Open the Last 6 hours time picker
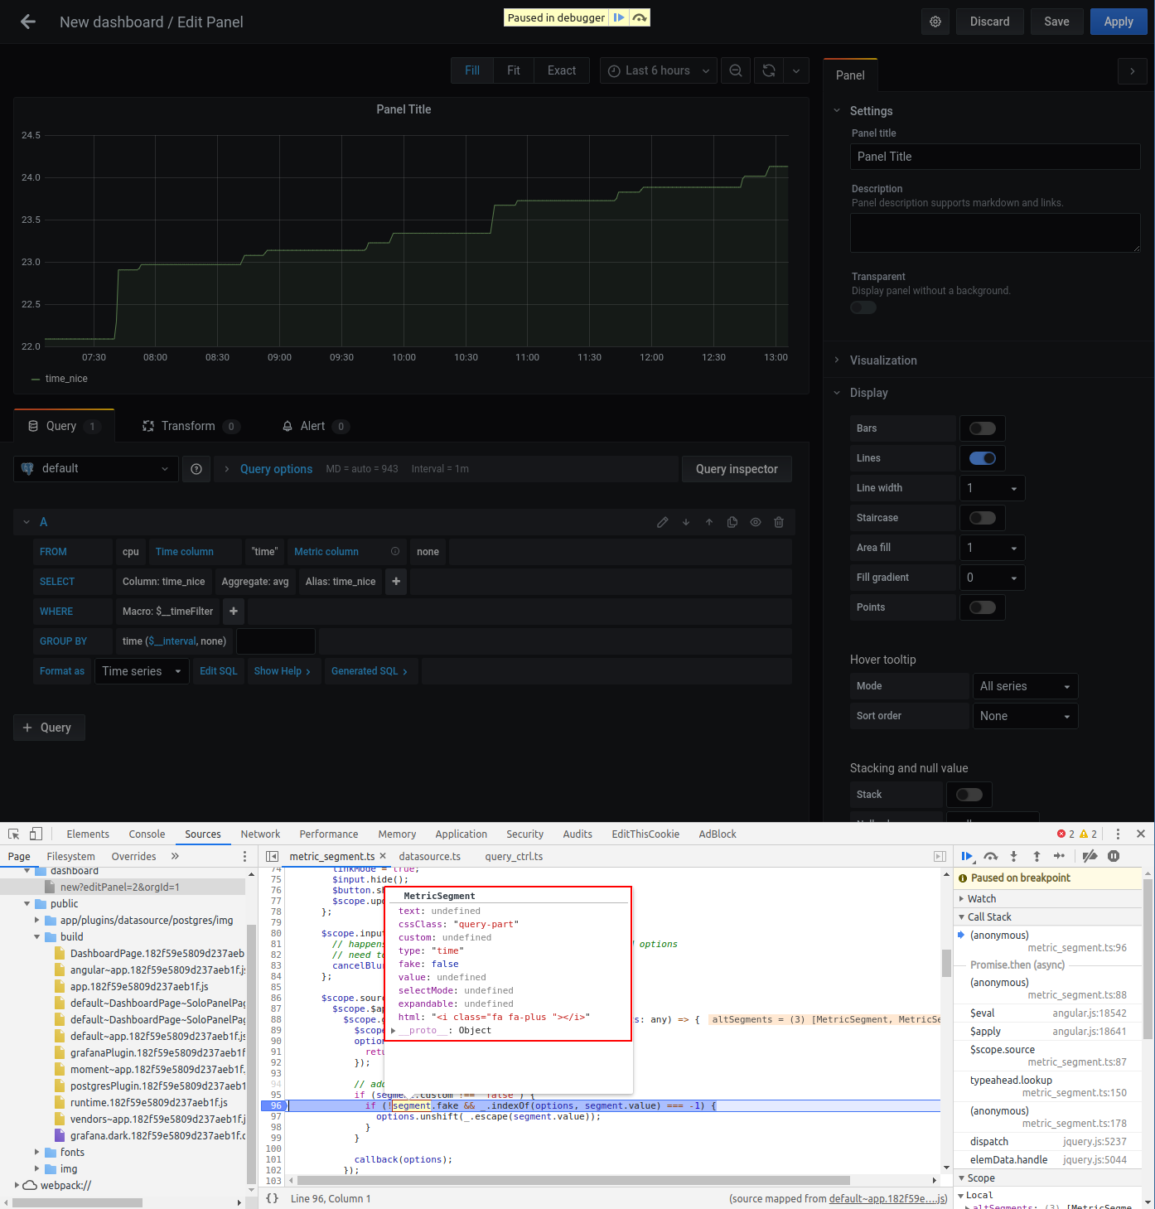Viewport: 1155px width, 1209px height. tap(658, 70)
